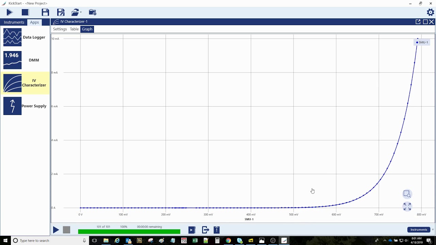Show hidden system tray icons
Image resolution: width=436 pixels, height=245 pixels.
[385, 241]
